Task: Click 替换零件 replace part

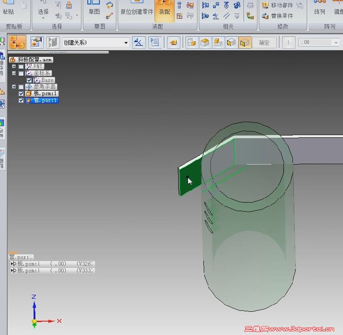Action: (x=277, y=16)
